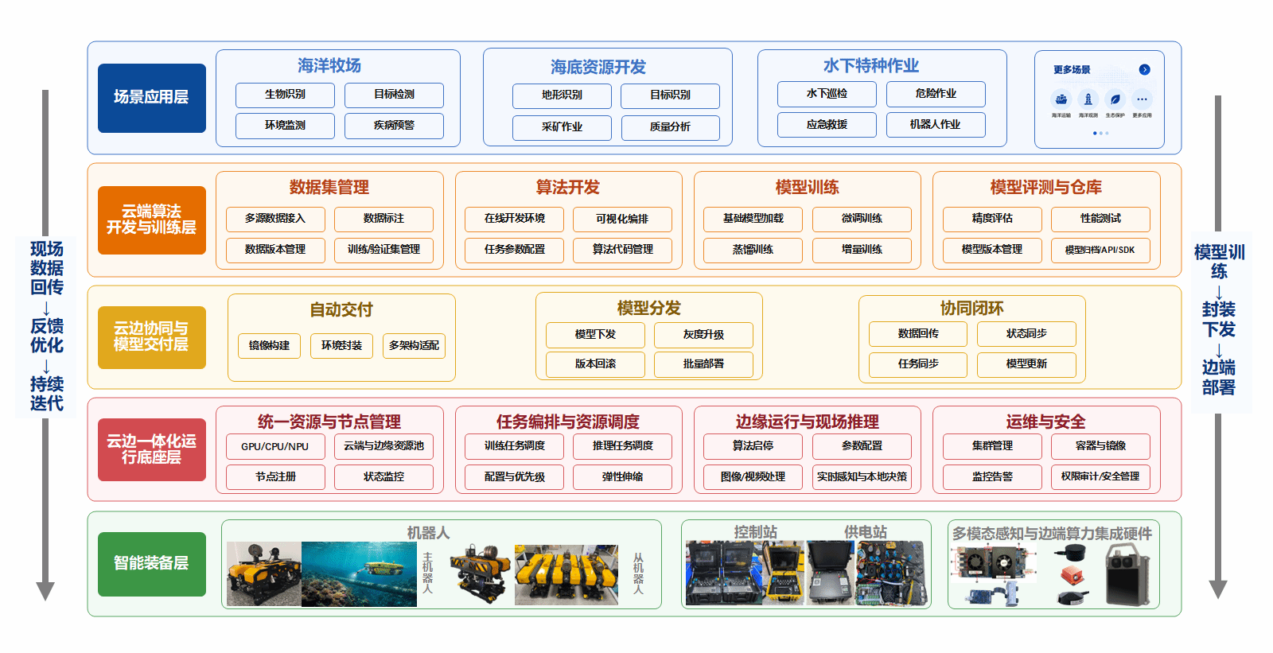Select the red 云边一体化运行底座层 label
This screenshot has width=1273, height=653.
[x=152, y=449]
